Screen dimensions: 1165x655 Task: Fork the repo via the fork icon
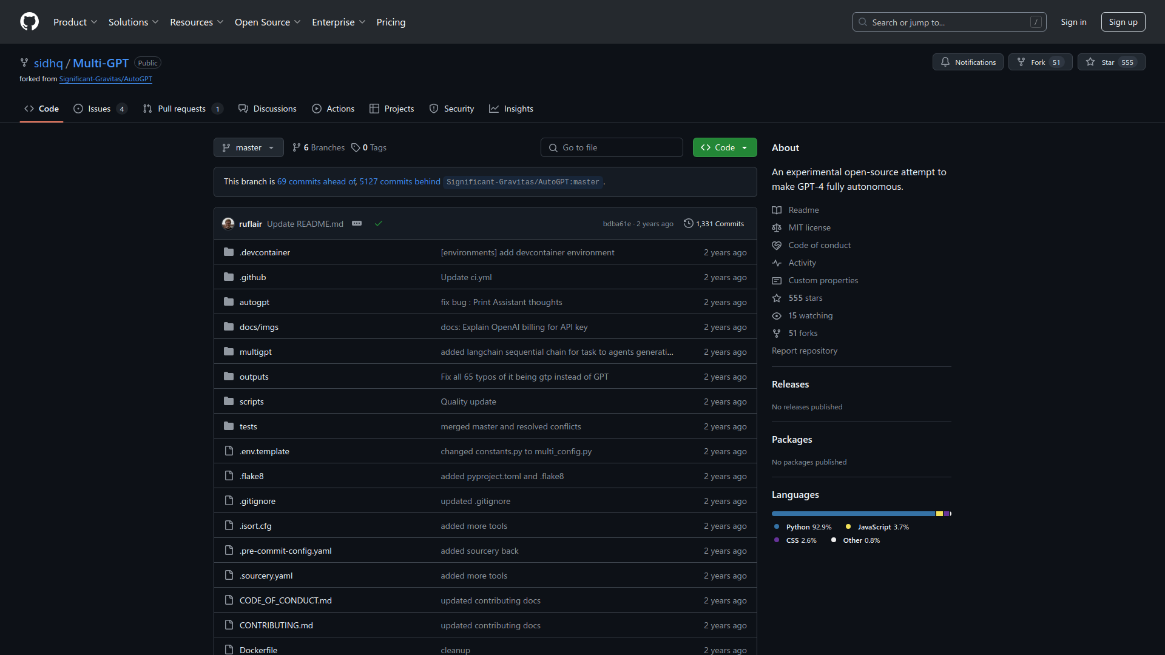tap(1022, 62)
